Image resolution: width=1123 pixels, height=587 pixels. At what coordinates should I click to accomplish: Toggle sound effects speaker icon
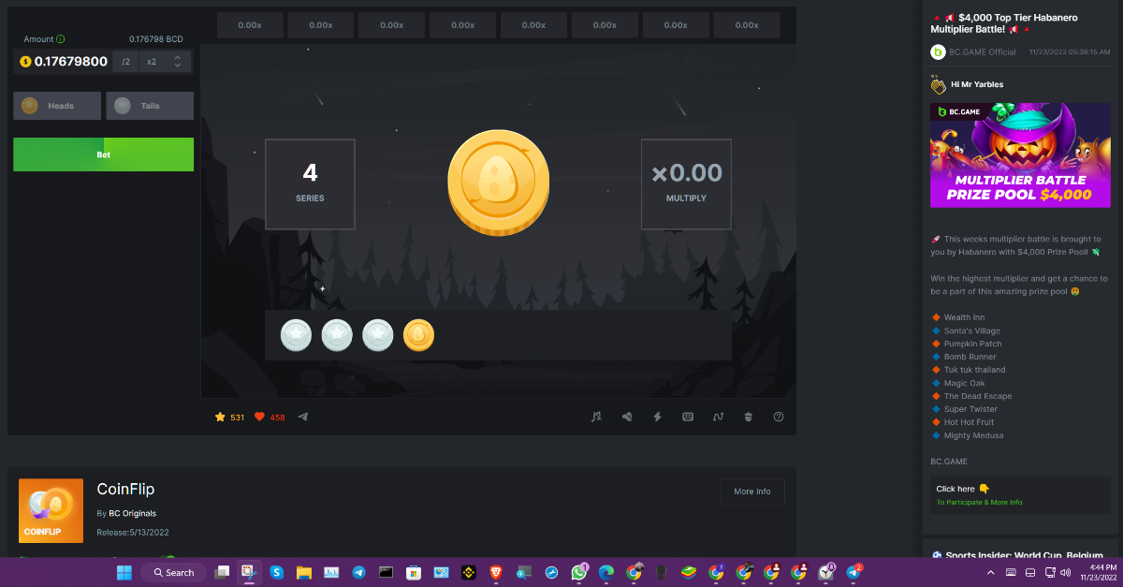[627, 417]
